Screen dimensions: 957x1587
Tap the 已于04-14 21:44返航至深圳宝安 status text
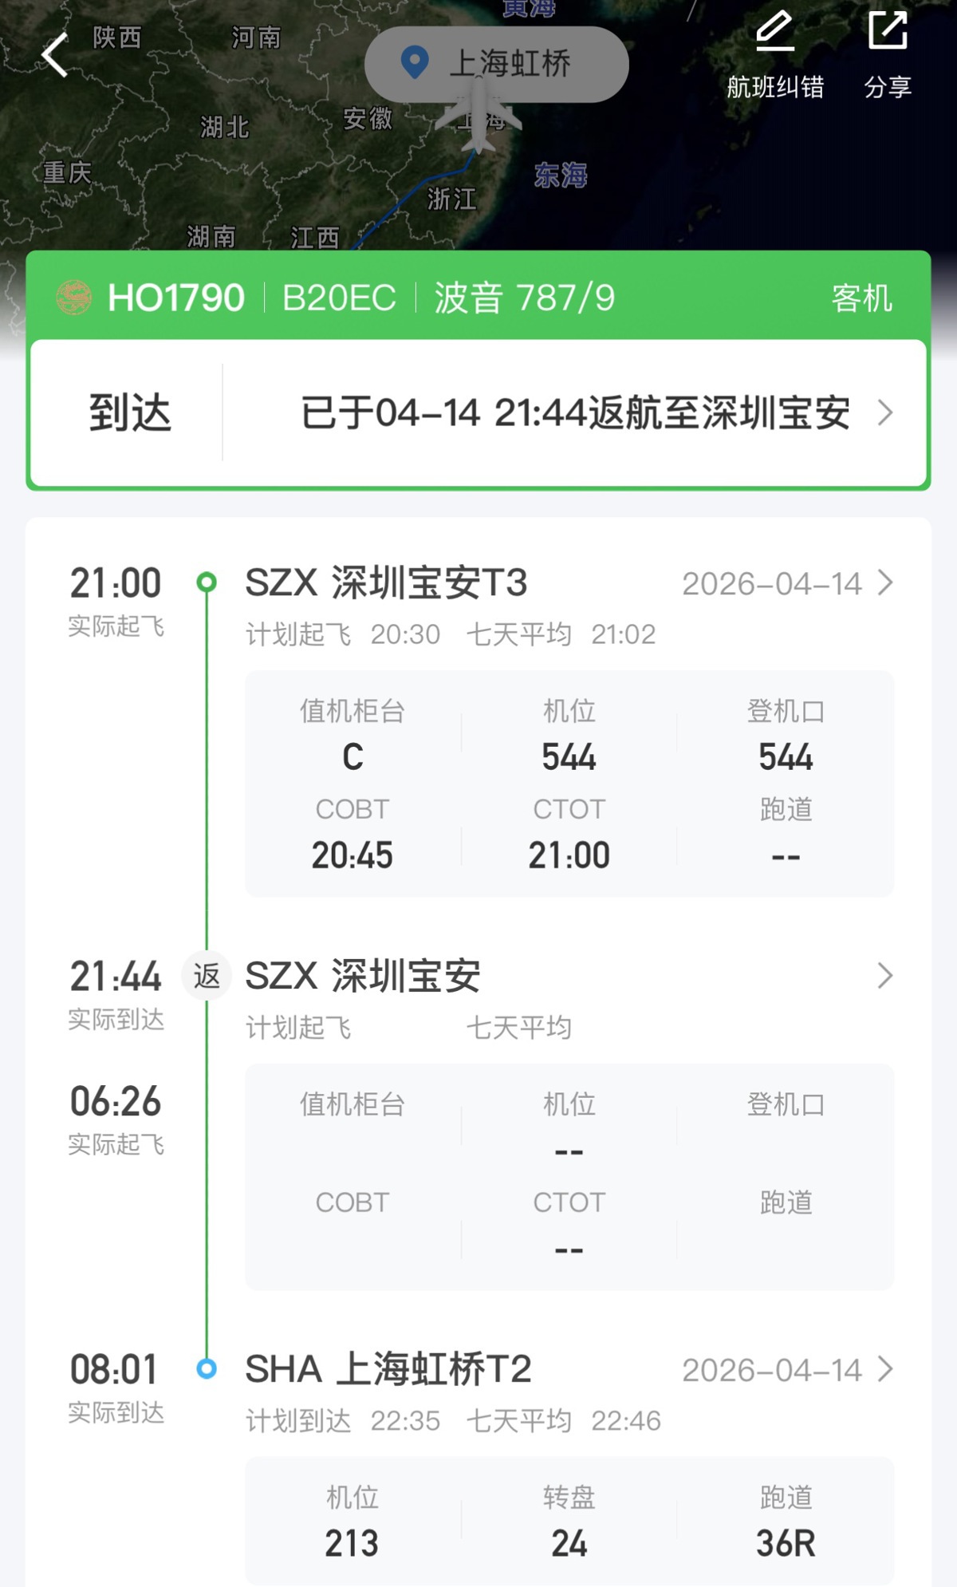tap(574, 413)
